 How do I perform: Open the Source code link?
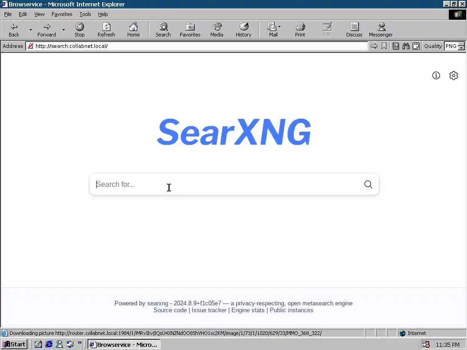pos(170,310)
